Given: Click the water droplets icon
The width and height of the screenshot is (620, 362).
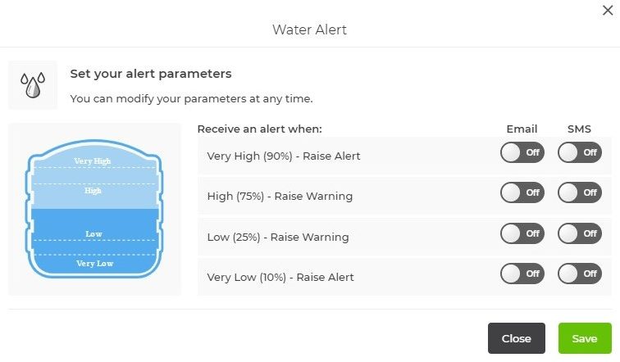Looking at the screenshot, I should (x=33, y=85).
